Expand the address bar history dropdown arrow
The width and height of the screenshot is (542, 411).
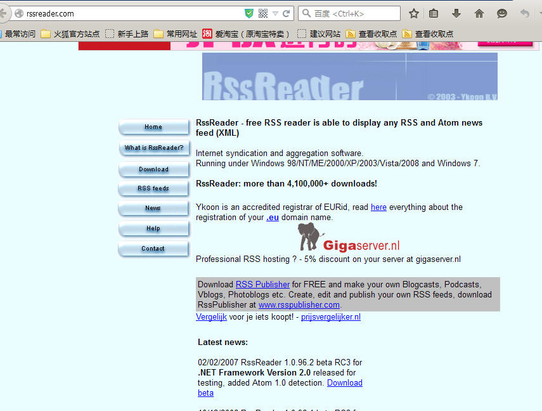(276, 14)
